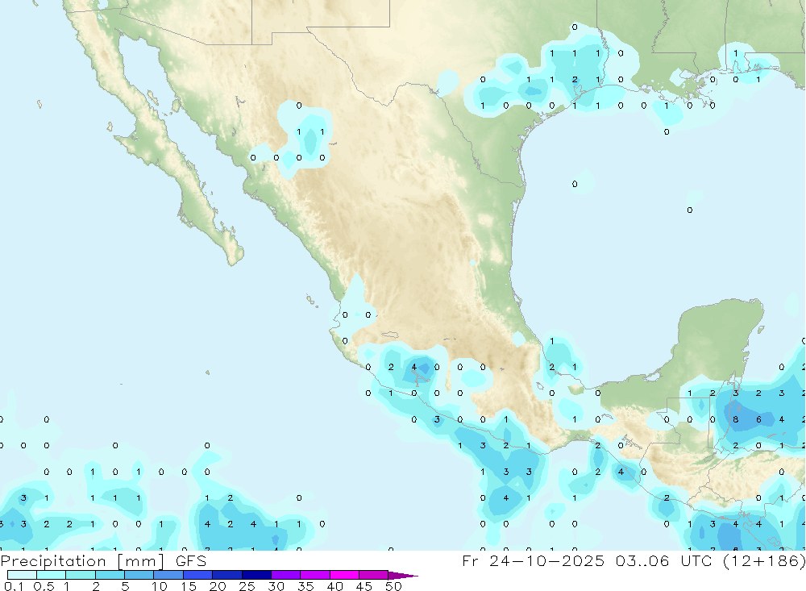Viewport: 806px width, 591px height.
Task: Click the 'Fr' weekday label in the footer
Action: point(470,560)
